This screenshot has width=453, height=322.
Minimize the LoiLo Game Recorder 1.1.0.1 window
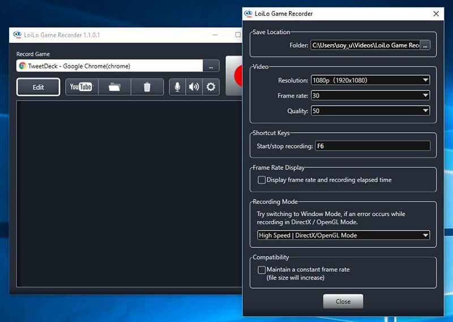[x=215, y=35]
